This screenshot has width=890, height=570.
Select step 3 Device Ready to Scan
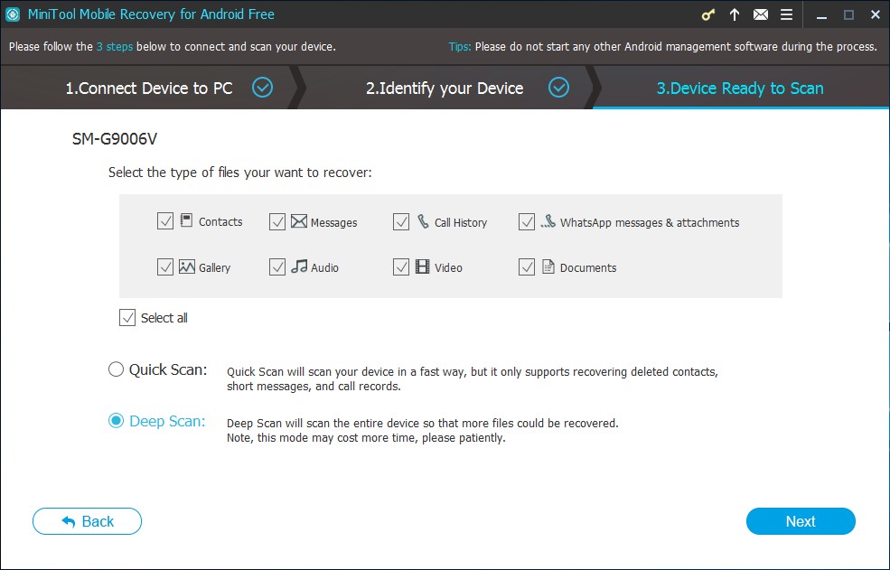(740, 88)
